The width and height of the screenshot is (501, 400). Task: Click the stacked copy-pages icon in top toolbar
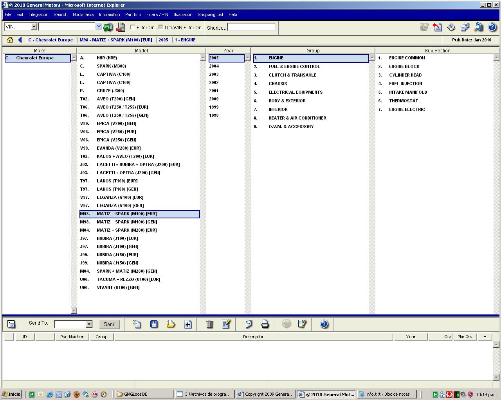[x=465, y=27]
